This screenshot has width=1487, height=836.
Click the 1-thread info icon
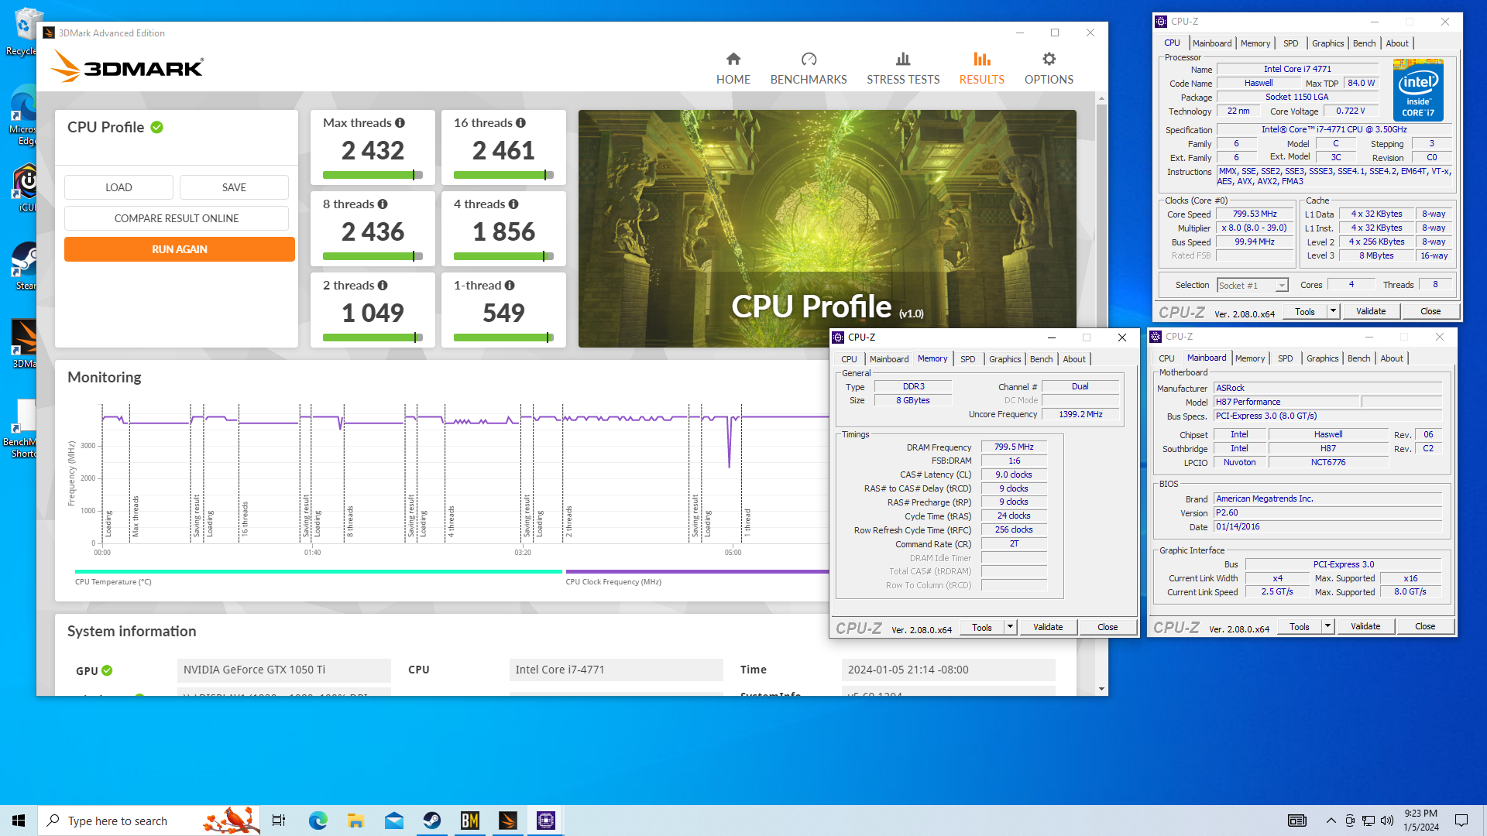[510, 286]
